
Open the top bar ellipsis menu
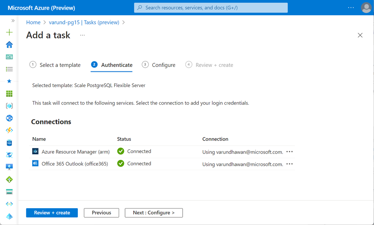coord(351,7)
